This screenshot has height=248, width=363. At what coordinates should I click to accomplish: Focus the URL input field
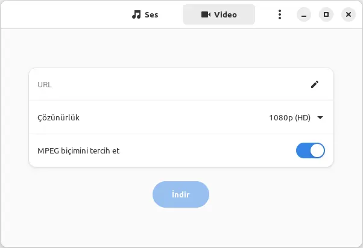[181, 85]
